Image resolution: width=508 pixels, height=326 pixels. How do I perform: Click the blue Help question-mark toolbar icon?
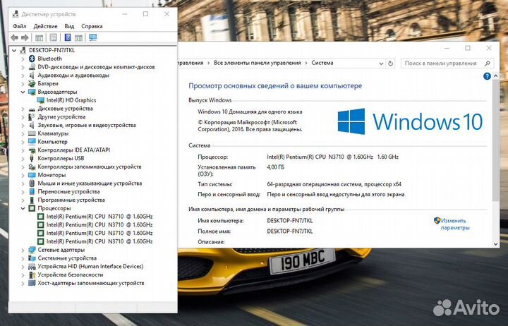[68, 37]
